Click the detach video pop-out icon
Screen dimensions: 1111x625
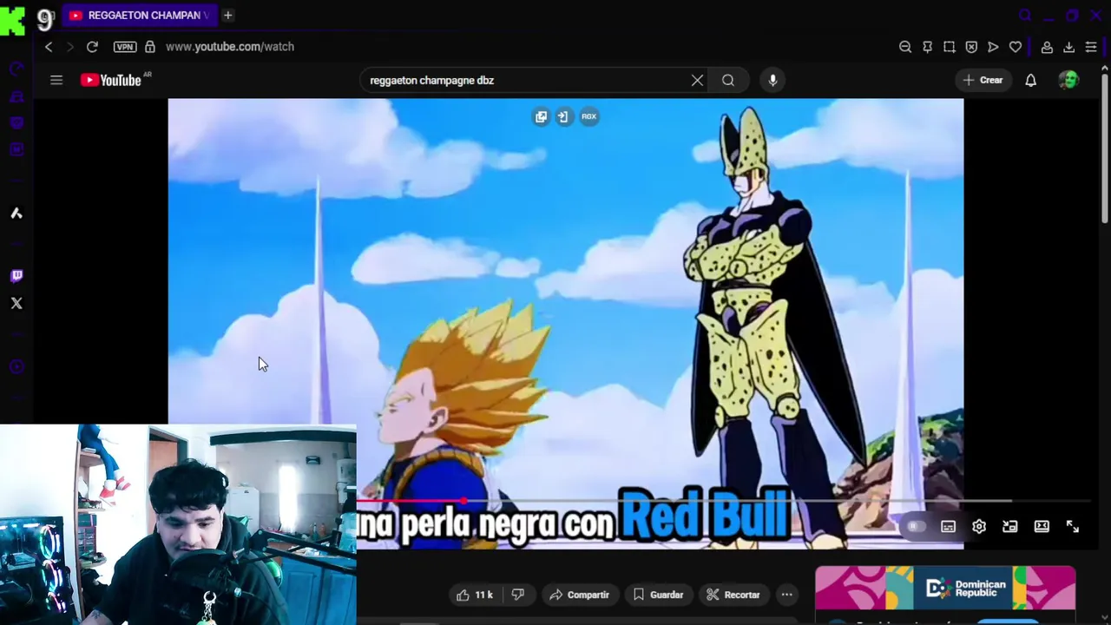[541, 116]
